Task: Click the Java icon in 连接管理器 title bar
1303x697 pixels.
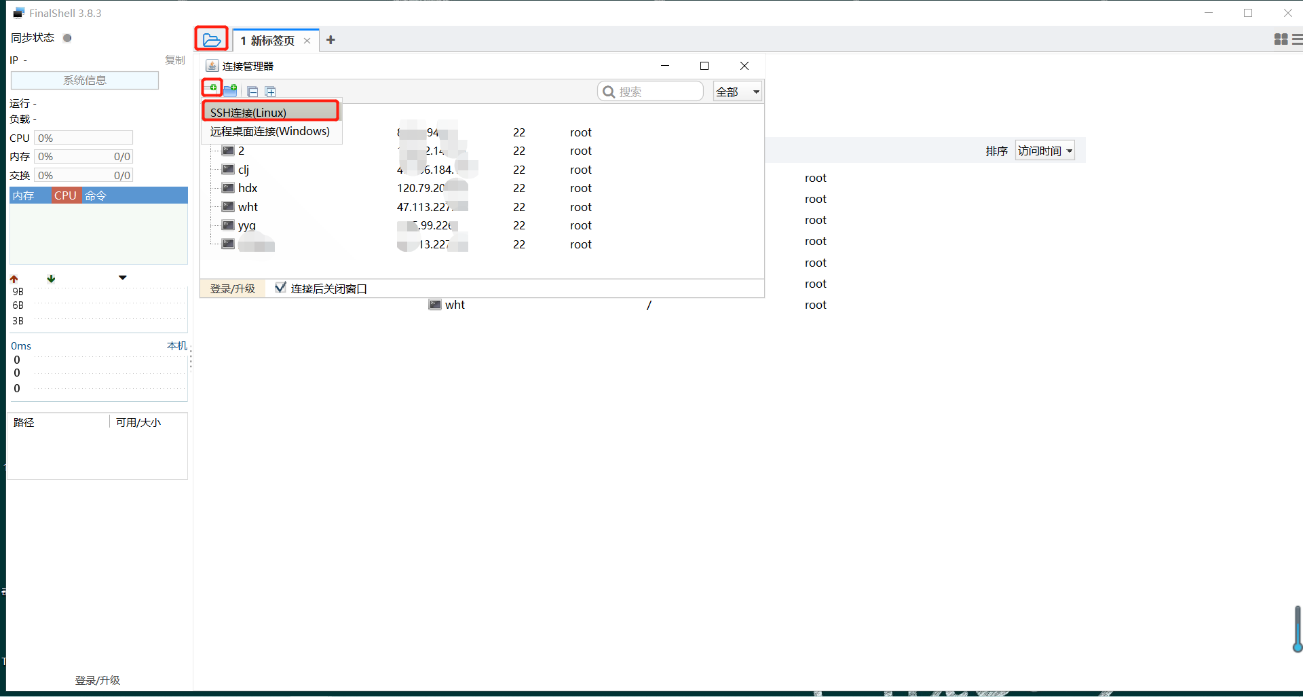Action: pyautogui.click(x=212, y=66)
